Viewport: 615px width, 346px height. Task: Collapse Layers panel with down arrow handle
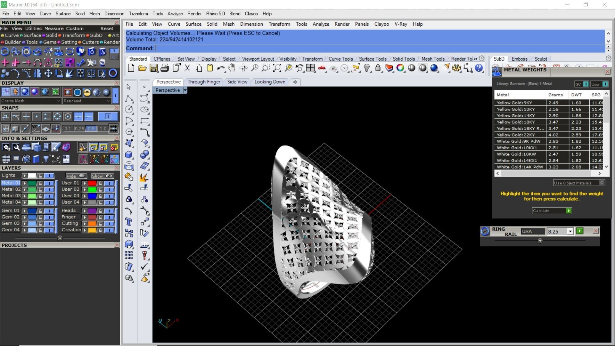60,238
